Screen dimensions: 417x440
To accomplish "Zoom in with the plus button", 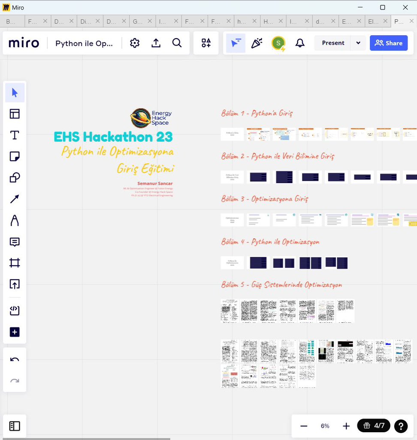I will click(x=346, y=426).
